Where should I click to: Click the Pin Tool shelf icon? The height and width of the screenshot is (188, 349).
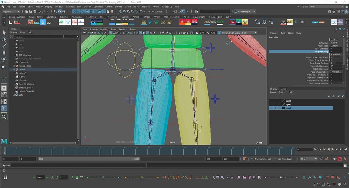pyautogui.click(x=232, y=22)
